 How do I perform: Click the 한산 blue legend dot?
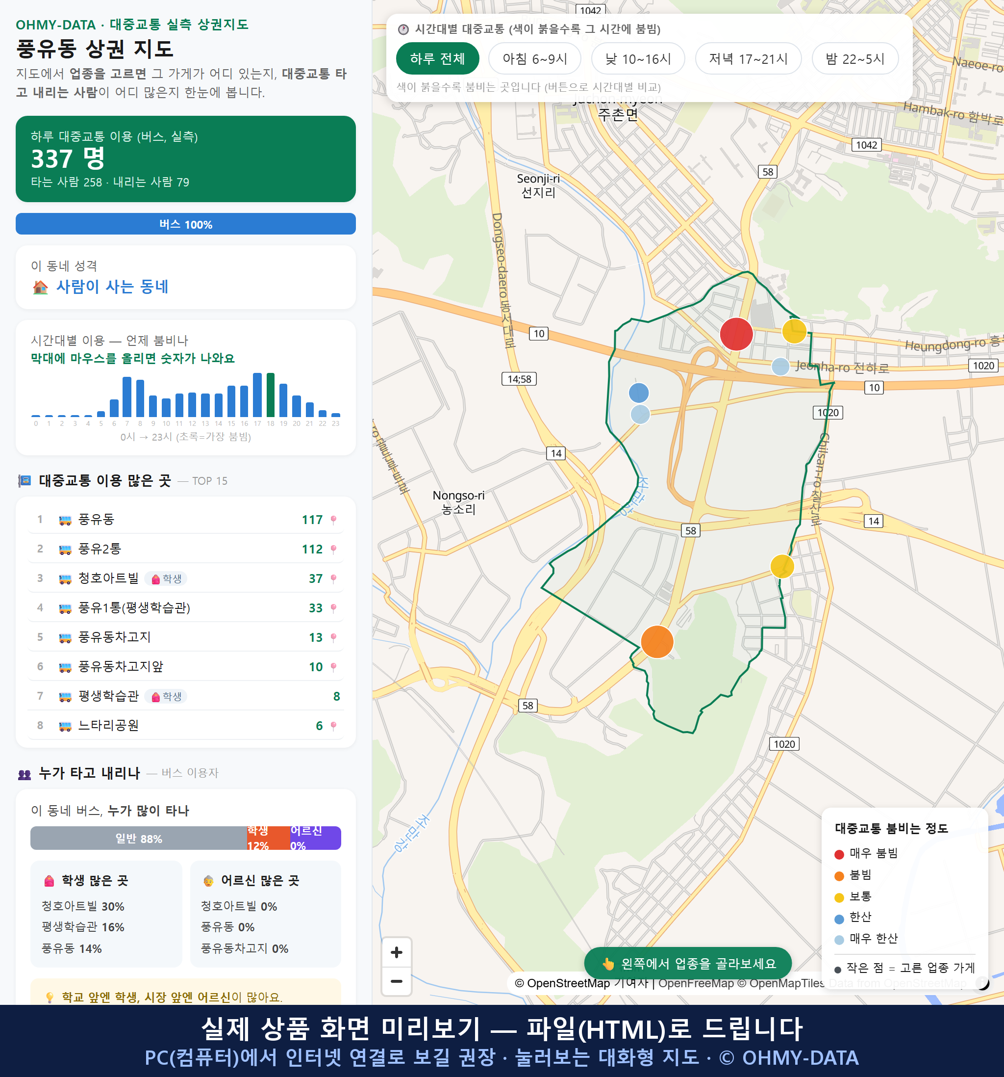[x=839, y=919]
